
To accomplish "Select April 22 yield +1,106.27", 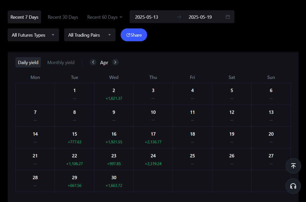I will [x=74, y=159].
